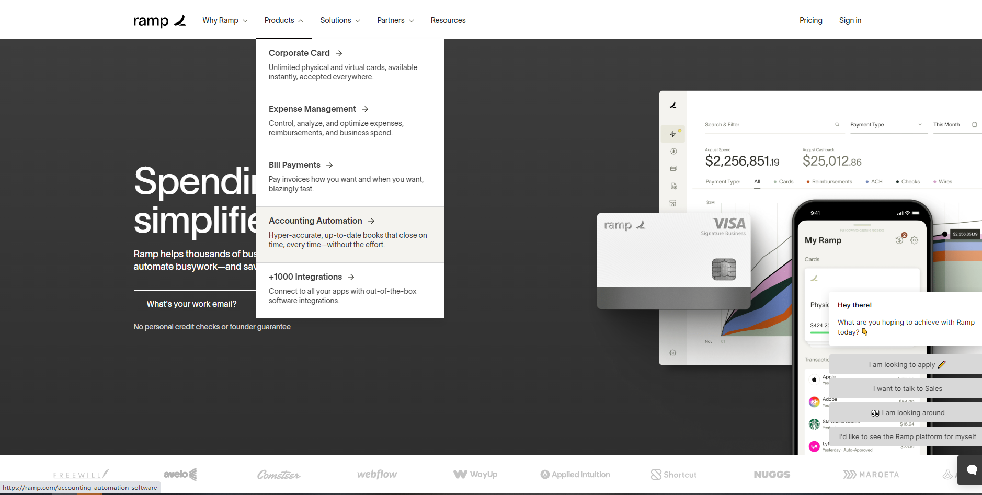
Task: Select the Lyft transaction icon
Action: click(x=814, y=446)
